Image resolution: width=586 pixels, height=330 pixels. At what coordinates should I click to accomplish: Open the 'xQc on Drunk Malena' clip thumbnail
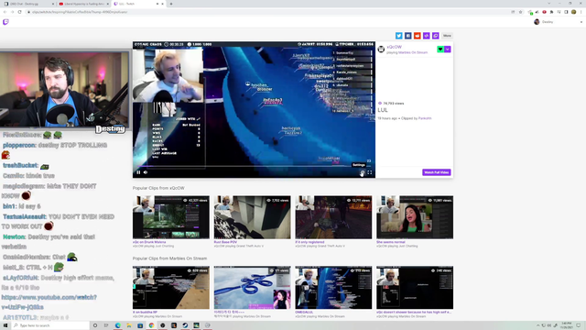click(171, 217)
